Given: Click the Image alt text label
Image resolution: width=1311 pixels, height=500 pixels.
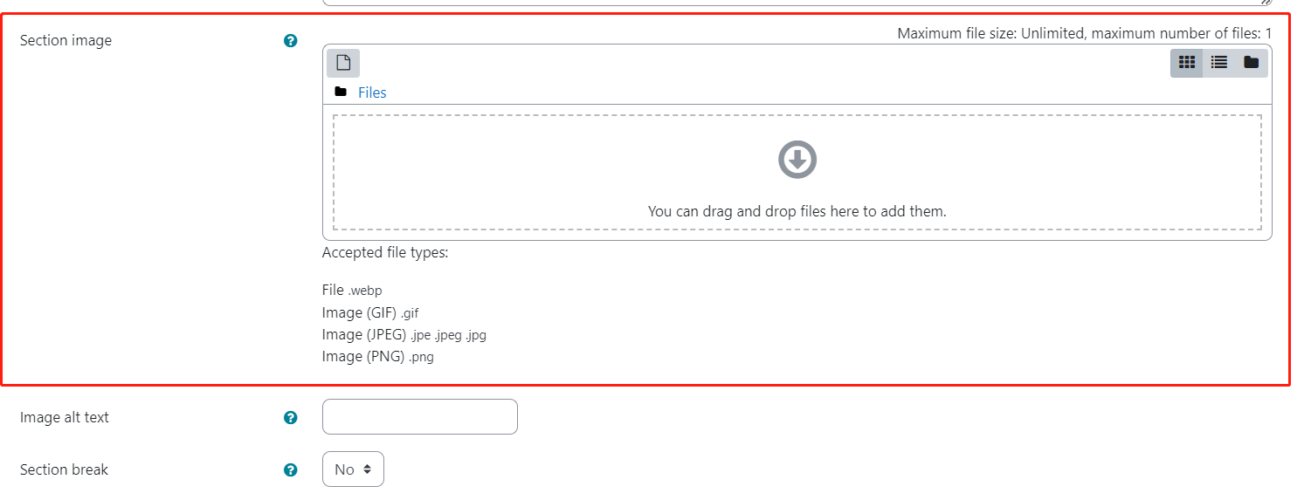Looking at the screenshot, I should tap(65, 418).
